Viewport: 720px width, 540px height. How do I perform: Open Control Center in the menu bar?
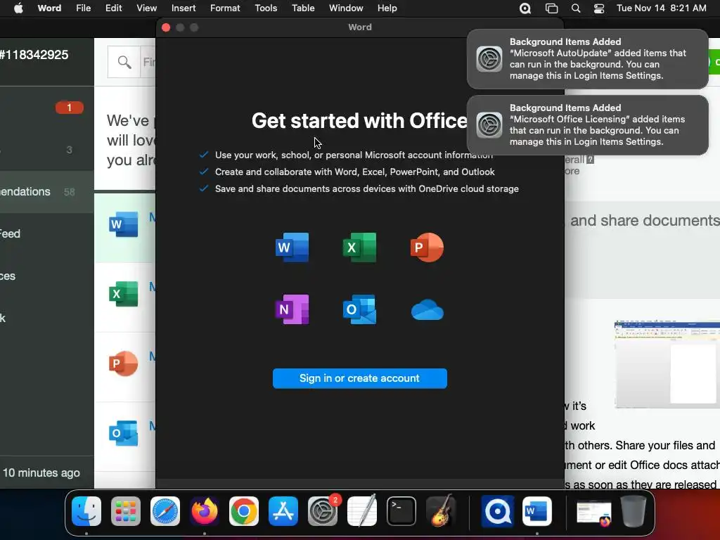pyautogui.click(x=599, y=8)
